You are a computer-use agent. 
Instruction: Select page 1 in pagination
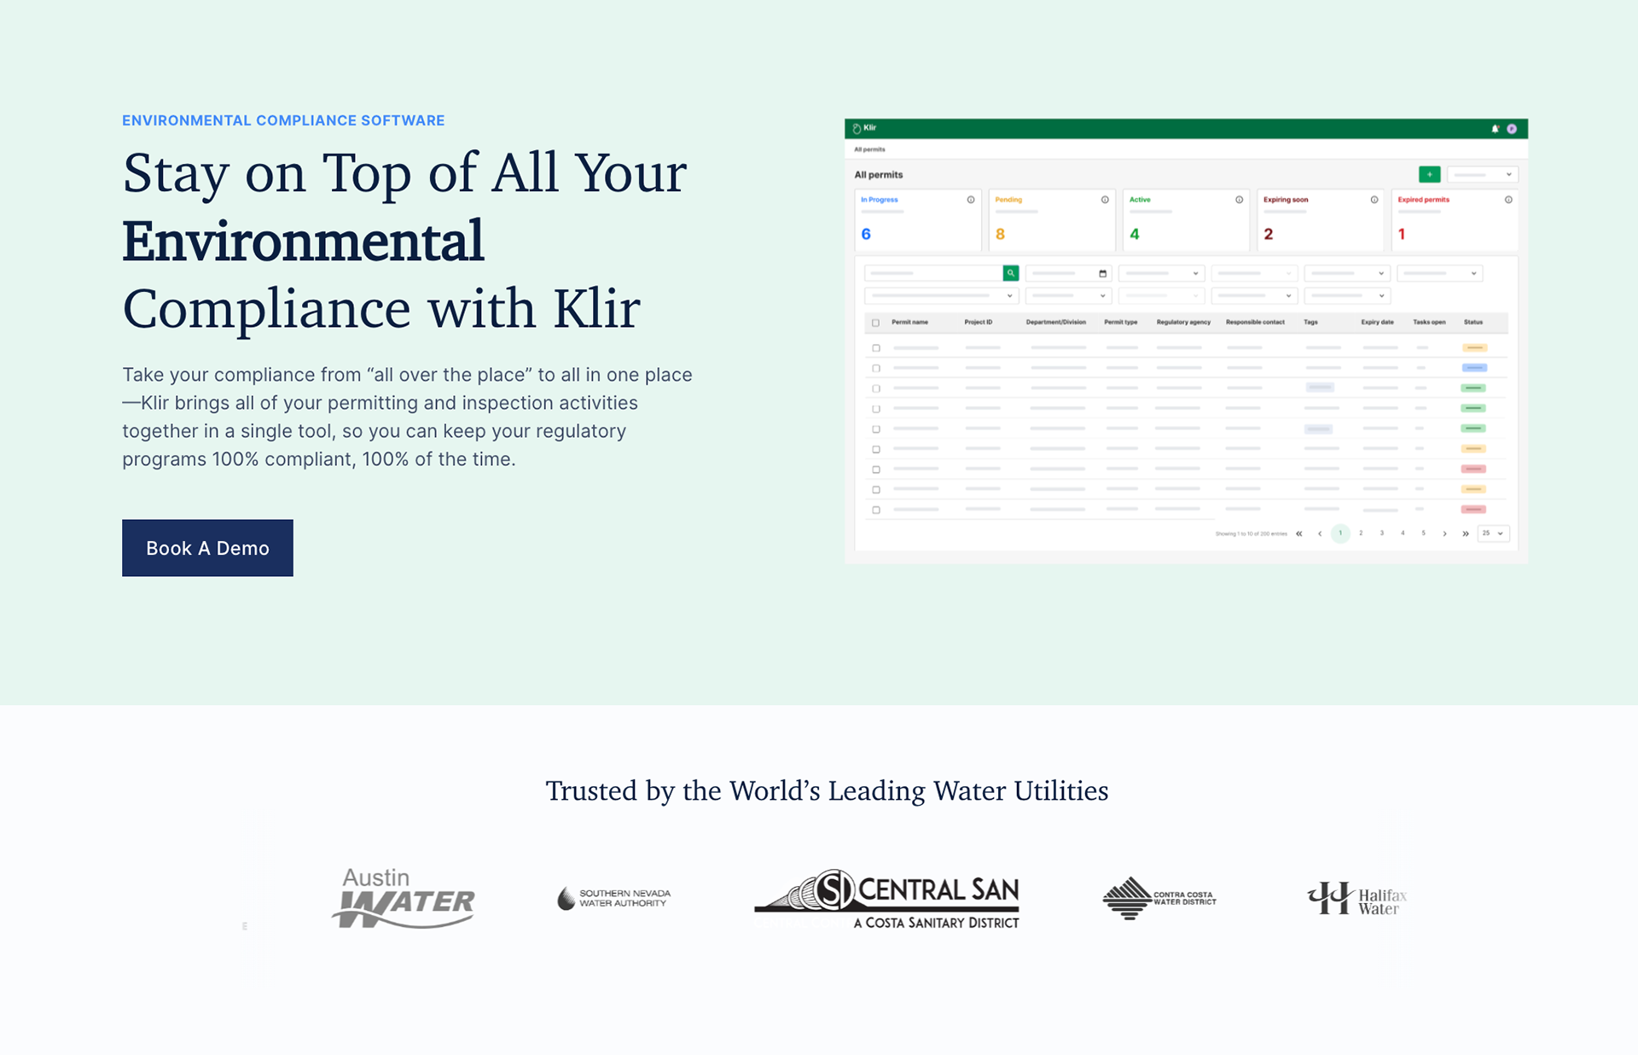pyautogui.click(x=1340, y=533)
